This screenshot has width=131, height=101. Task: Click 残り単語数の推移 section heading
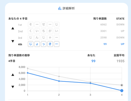coord(19,55)
